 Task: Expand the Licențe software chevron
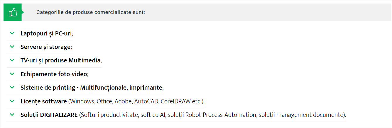pos(12,101)
